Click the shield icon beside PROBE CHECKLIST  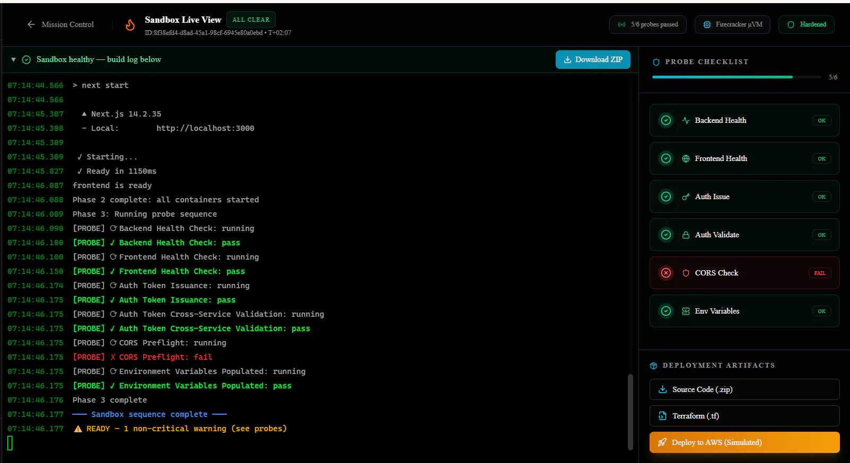656,62
